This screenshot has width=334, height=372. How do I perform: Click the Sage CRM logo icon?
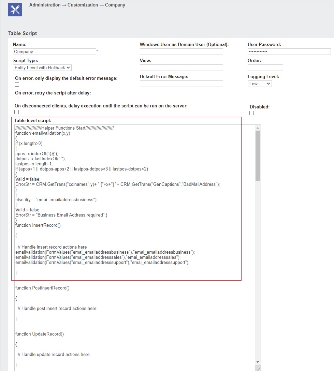coord(15,9)
